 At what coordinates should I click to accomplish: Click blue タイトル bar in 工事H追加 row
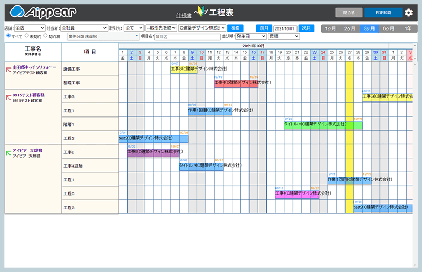[x=202, y=166]
